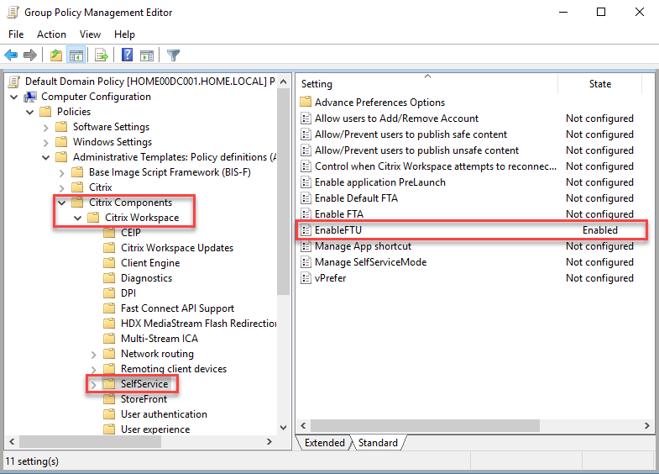Toggle the Show/Hide Action Pane icon
The image size is (659, 474).
point(147,55)
